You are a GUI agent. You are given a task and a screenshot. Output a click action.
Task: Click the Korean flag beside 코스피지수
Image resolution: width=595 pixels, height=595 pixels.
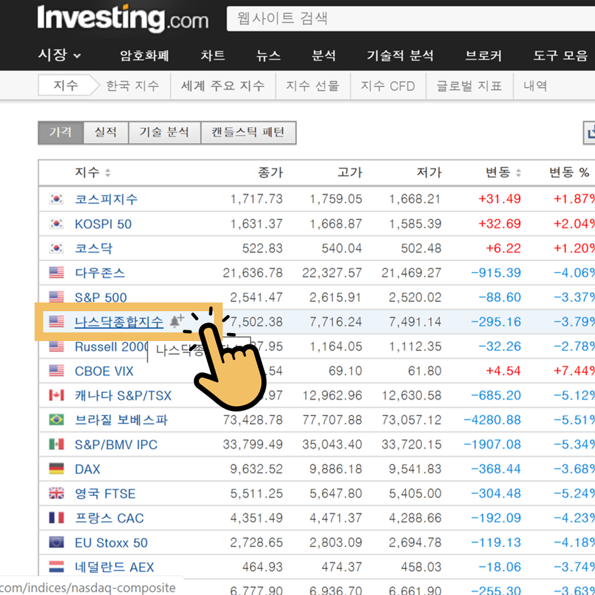click(57, 199)
